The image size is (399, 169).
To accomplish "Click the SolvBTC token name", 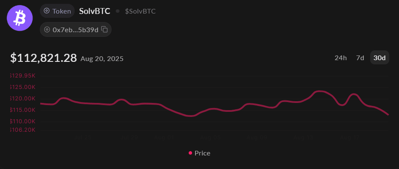I will pos(95,11).
